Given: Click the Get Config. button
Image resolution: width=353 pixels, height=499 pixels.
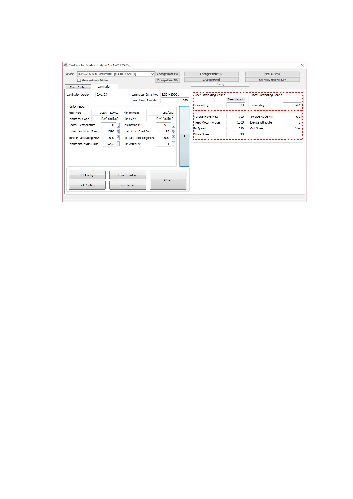Looking at the screenshot, I should tap(87, 175).
